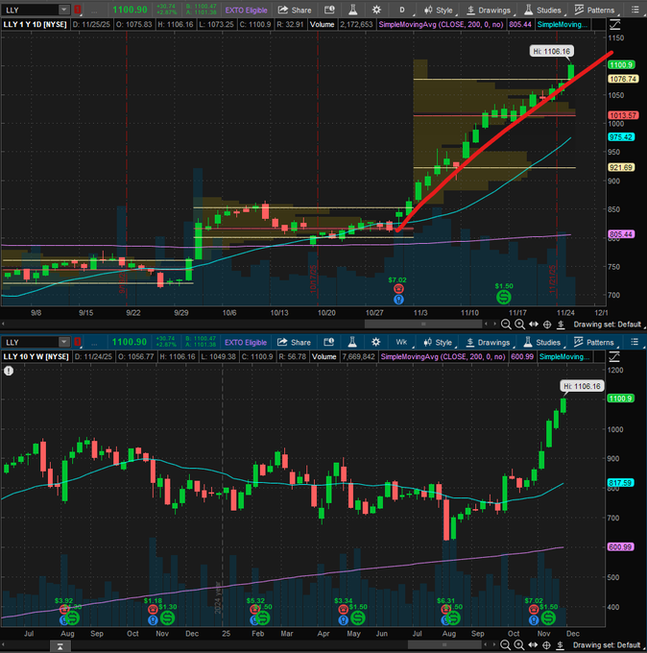Screen dimensions: 647x653
Task: Click the weekly chart's November $1.30 dividend icon
Action: [167, 618]
